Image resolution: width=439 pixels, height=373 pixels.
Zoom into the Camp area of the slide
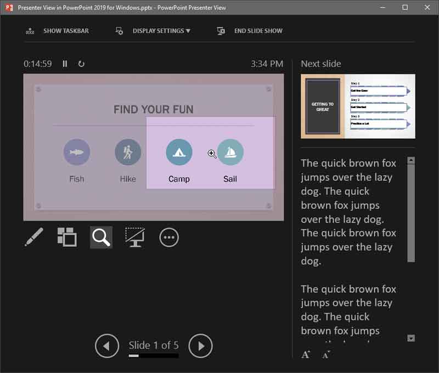coord(179,152)
